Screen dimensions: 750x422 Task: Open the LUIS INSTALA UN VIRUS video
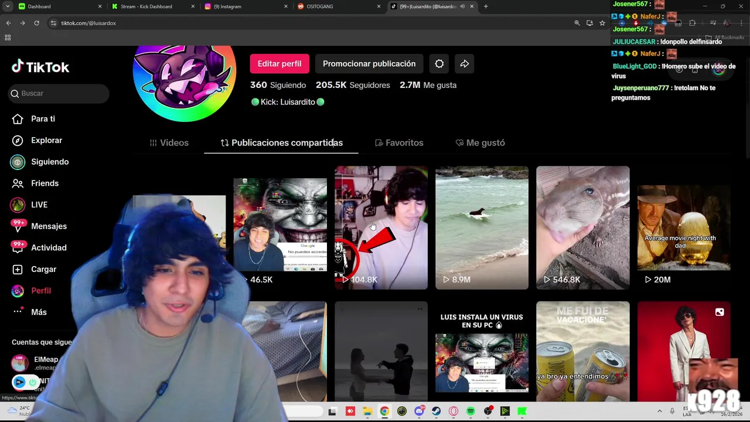[x=482, y=352]
